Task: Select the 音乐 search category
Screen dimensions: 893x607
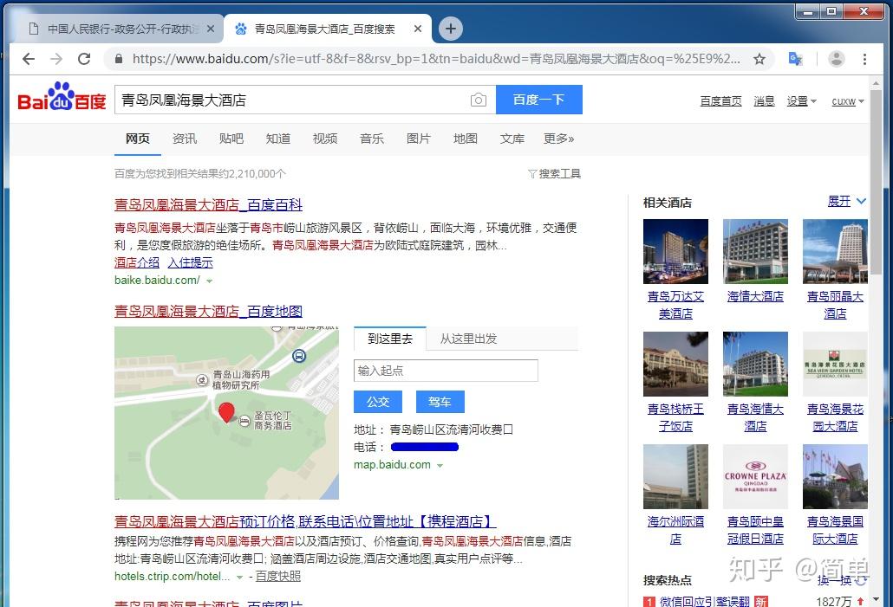Action: pyautogui.click(x=372, y=139)
